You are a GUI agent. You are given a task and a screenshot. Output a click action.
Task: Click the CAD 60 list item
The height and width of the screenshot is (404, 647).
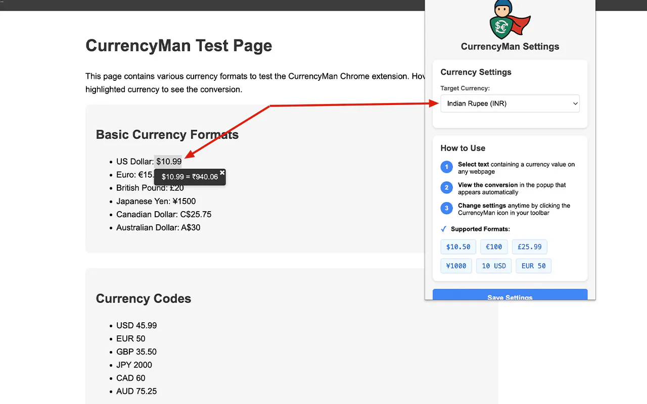130,378
